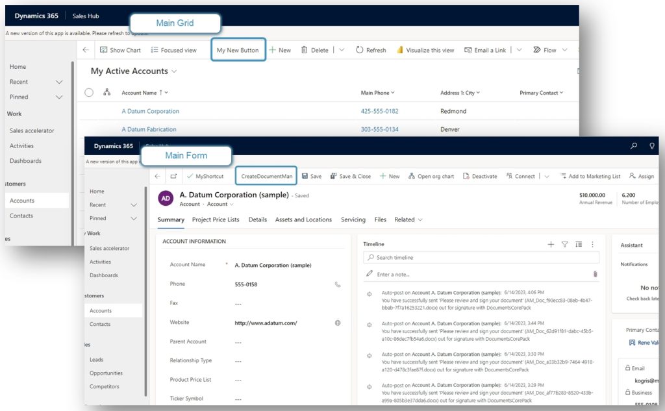Screen dimensions: 665x411
Task: Click the back arrow in the Accounts grid window
Action: 86,50
